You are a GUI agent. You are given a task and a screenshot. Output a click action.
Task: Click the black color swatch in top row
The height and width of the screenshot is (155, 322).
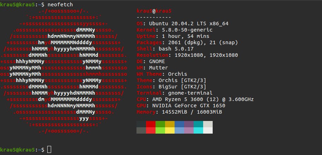coord(141,124)
